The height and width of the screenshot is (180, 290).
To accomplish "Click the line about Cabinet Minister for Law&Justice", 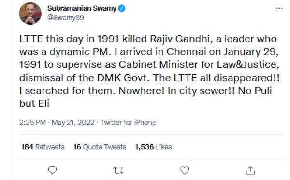I will tap(149, 64).
